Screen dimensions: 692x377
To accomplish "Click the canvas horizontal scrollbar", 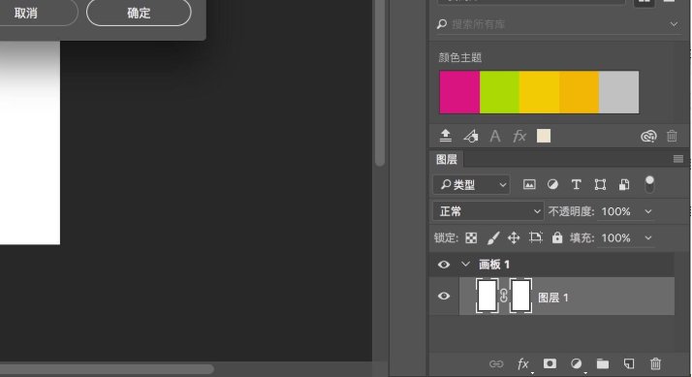I will click(x=107, y=368).
